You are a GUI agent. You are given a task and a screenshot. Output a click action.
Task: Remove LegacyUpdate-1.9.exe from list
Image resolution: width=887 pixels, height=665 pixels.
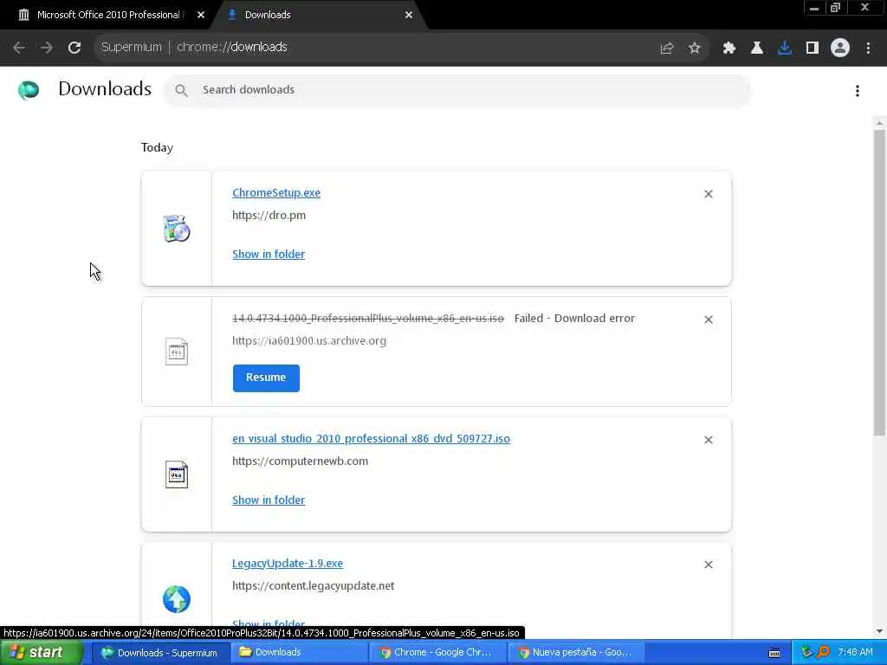709,565
